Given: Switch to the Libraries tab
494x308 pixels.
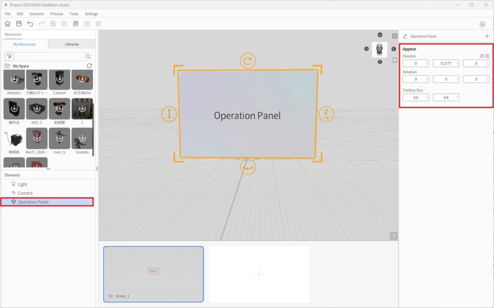Looking at the screenshot, I should (x=72, y=44).
